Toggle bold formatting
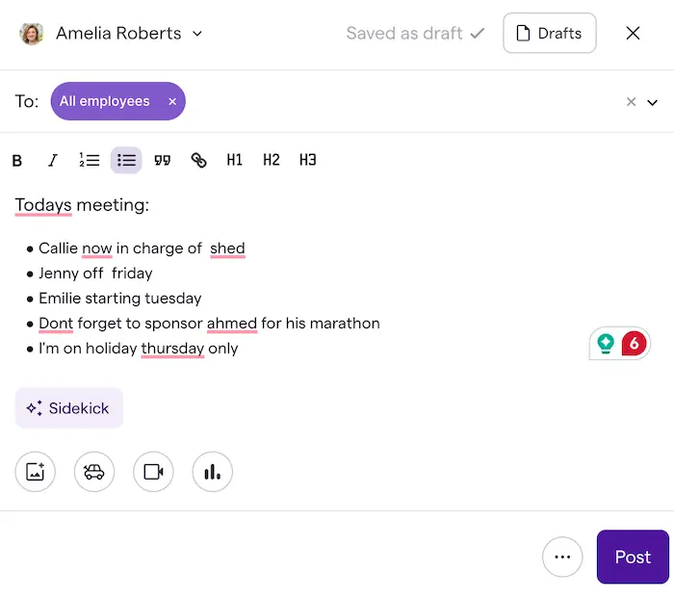 click(x=16, y=161)
